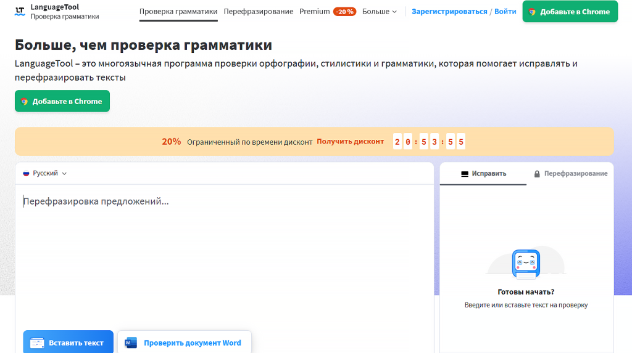
Task: Click the Russian flag icon
Action: click(x=26, y=174)
